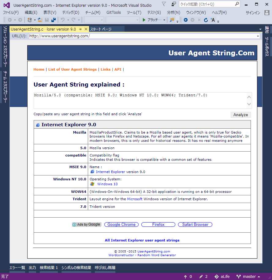Open the notifications filter flag icon
Image resolution: width=272 pixels, height=280 pixels.
tap(164, 4)
